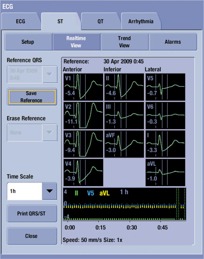
Task: Select the aVL waveform tile
Action: tap(165, 172)
